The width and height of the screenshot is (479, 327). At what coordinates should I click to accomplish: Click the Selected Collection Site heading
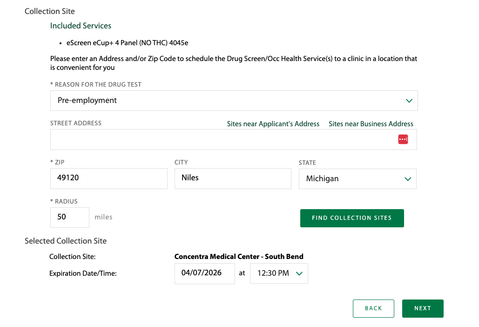(x=66, y=241)
